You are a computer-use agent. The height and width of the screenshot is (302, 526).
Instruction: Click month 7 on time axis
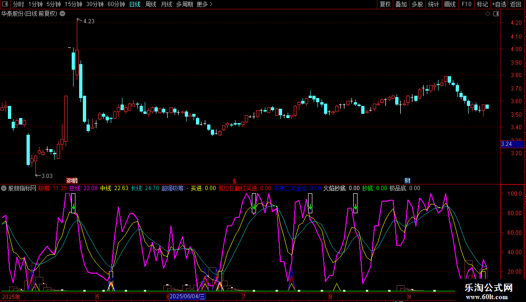(244, 296)
